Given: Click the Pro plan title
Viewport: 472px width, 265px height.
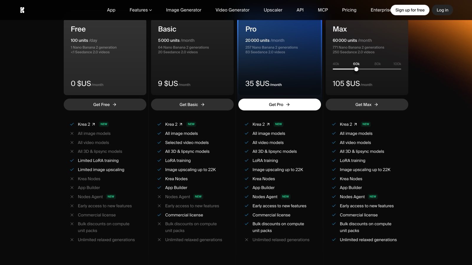Looking at the screenshot, I should click(x=251, y=29).
